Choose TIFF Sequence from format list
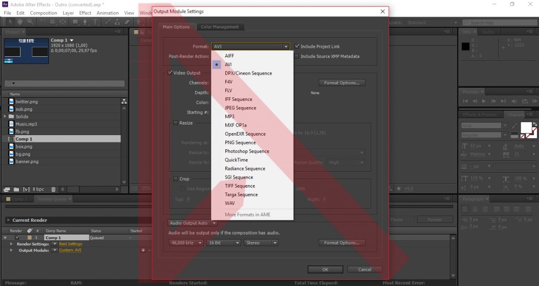 click(240, 186)
